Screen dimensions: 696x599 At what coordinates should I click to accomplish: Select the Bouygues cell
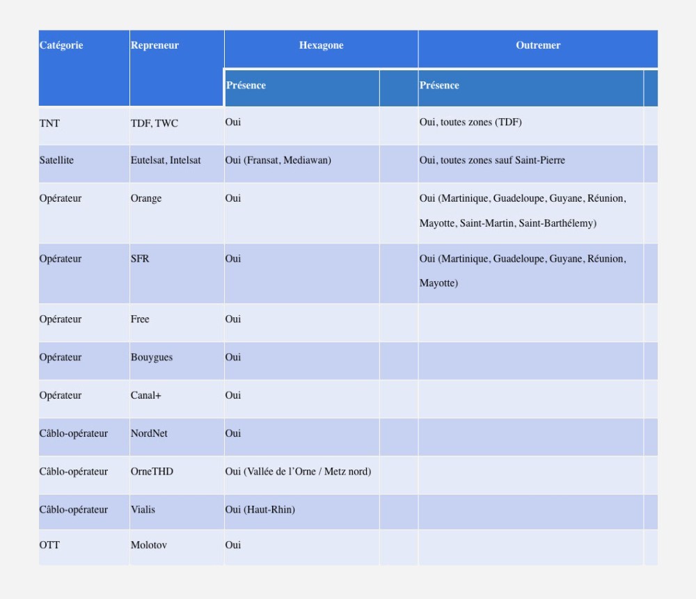(x=152, y=358)
